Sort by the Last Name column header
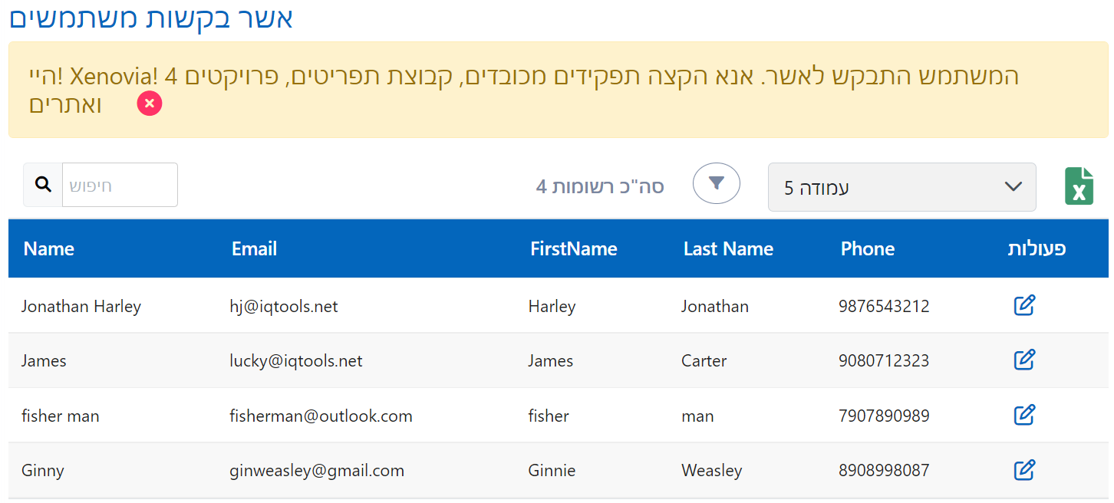This screenshot has width=1114, height=503. click(x=728, y=249)
